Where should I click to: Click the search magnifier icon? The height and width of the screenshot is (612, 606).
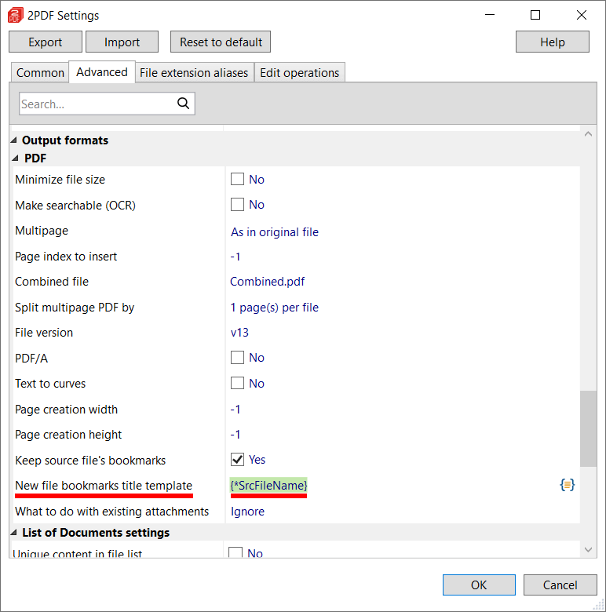point(183,104)
